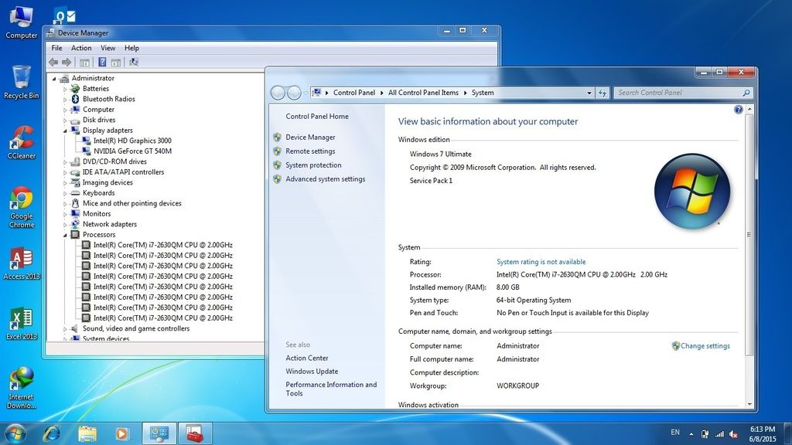Select Sound, video and game controllers
This screenshot has width=792, height=445.
click(x=136, y=329)
